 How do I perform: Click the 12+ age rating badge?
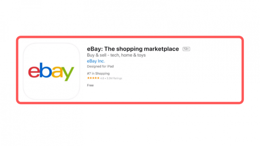coord(186,49)
